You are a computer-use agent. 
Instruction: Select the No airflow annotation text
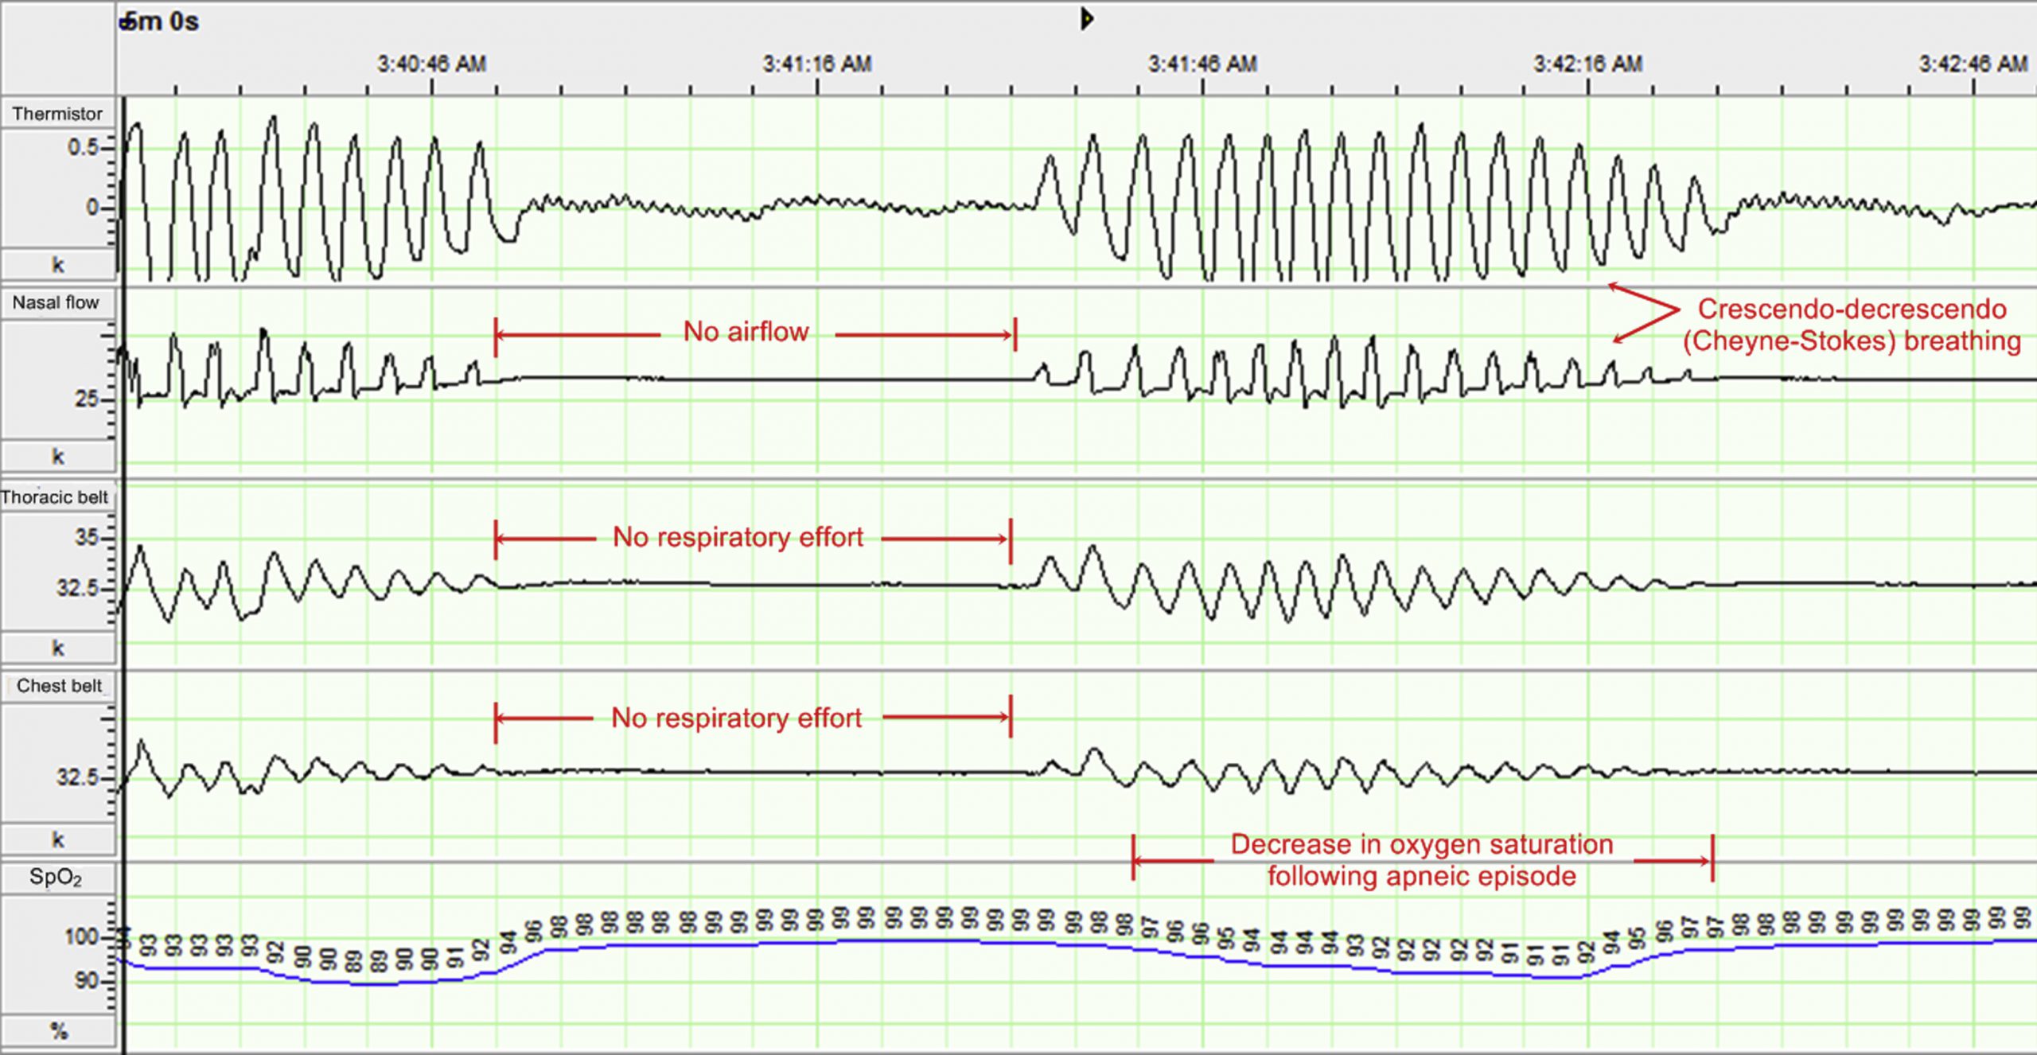tap(746, 332)
